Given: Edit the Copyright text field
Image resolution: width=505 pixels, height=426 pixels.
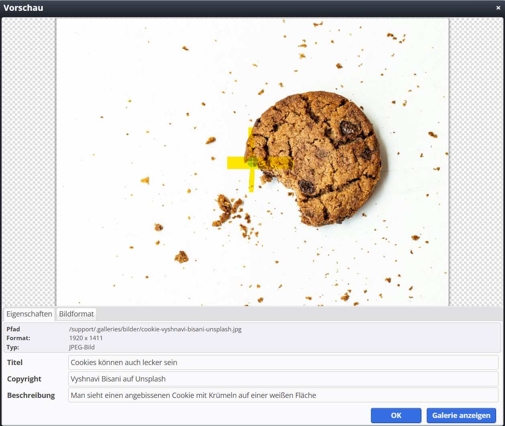Looking at the screenshot, I should [x=283, y=379].
